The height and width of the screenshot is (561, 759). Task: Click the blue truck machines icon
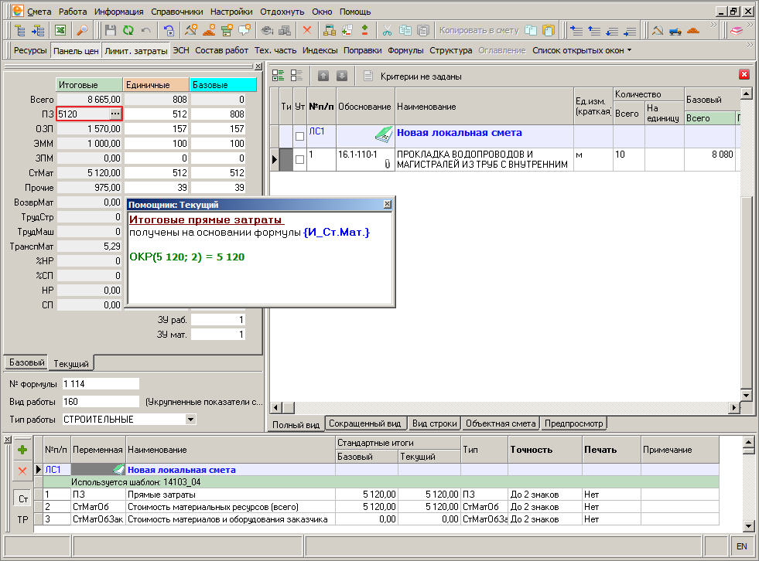[x=675, y=30]
